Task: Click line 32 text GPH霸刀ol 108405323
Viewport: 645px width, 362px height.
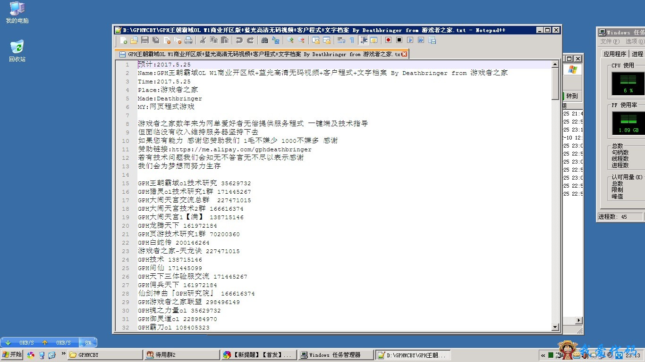Action: pyautogui.click(x=174, y=328)
